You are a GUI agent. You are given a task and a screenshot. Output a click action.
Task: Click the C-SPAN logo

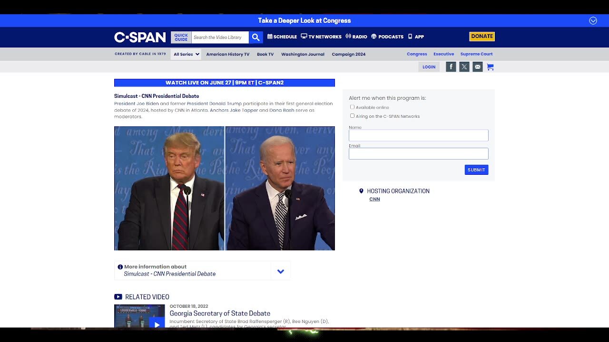140,37
